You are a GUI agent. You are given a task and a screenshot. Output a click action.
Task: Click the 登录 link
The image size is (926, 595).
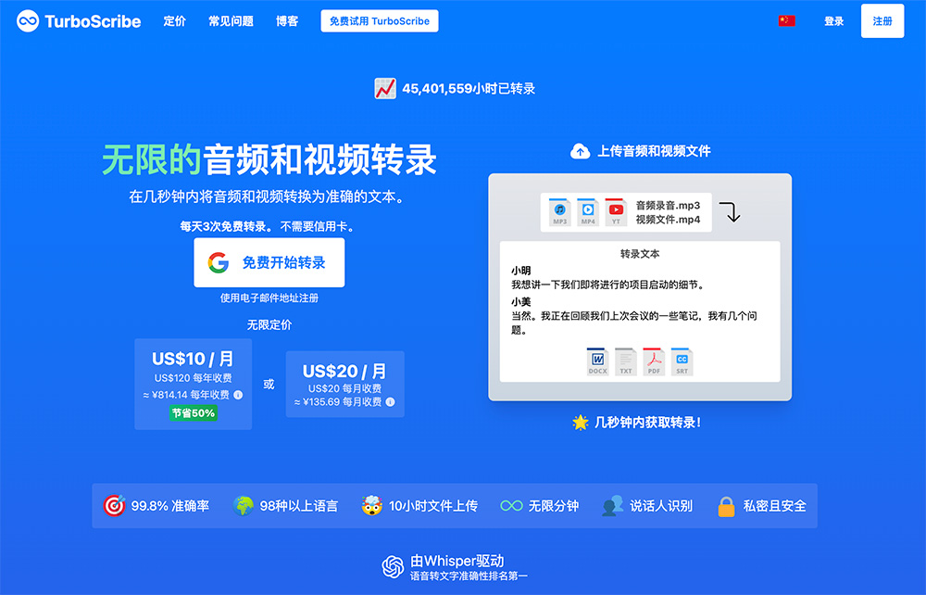(x=834, y=21)
